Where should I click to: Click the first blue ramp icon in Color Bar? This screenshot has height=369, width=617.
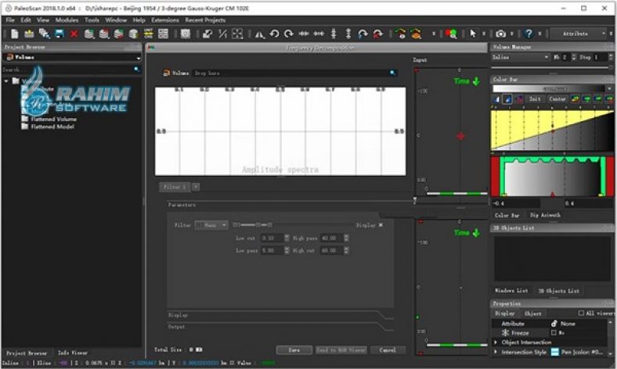click(496, 99)
